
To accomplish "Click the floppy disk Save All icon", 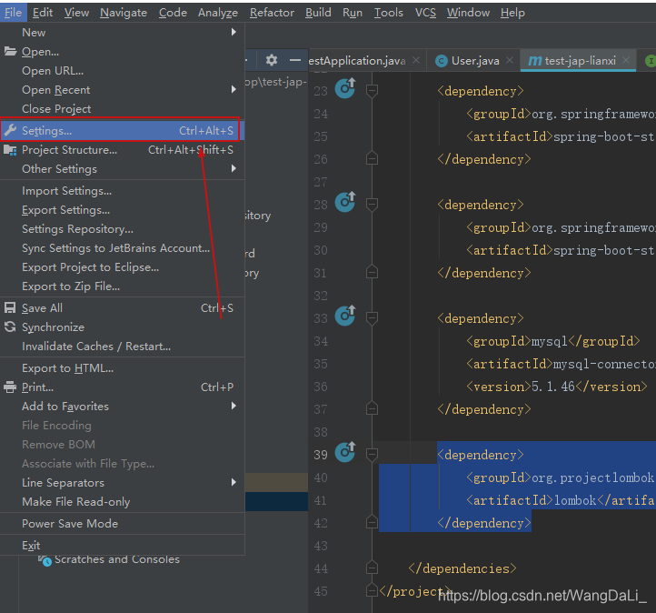I will [10, 308].
